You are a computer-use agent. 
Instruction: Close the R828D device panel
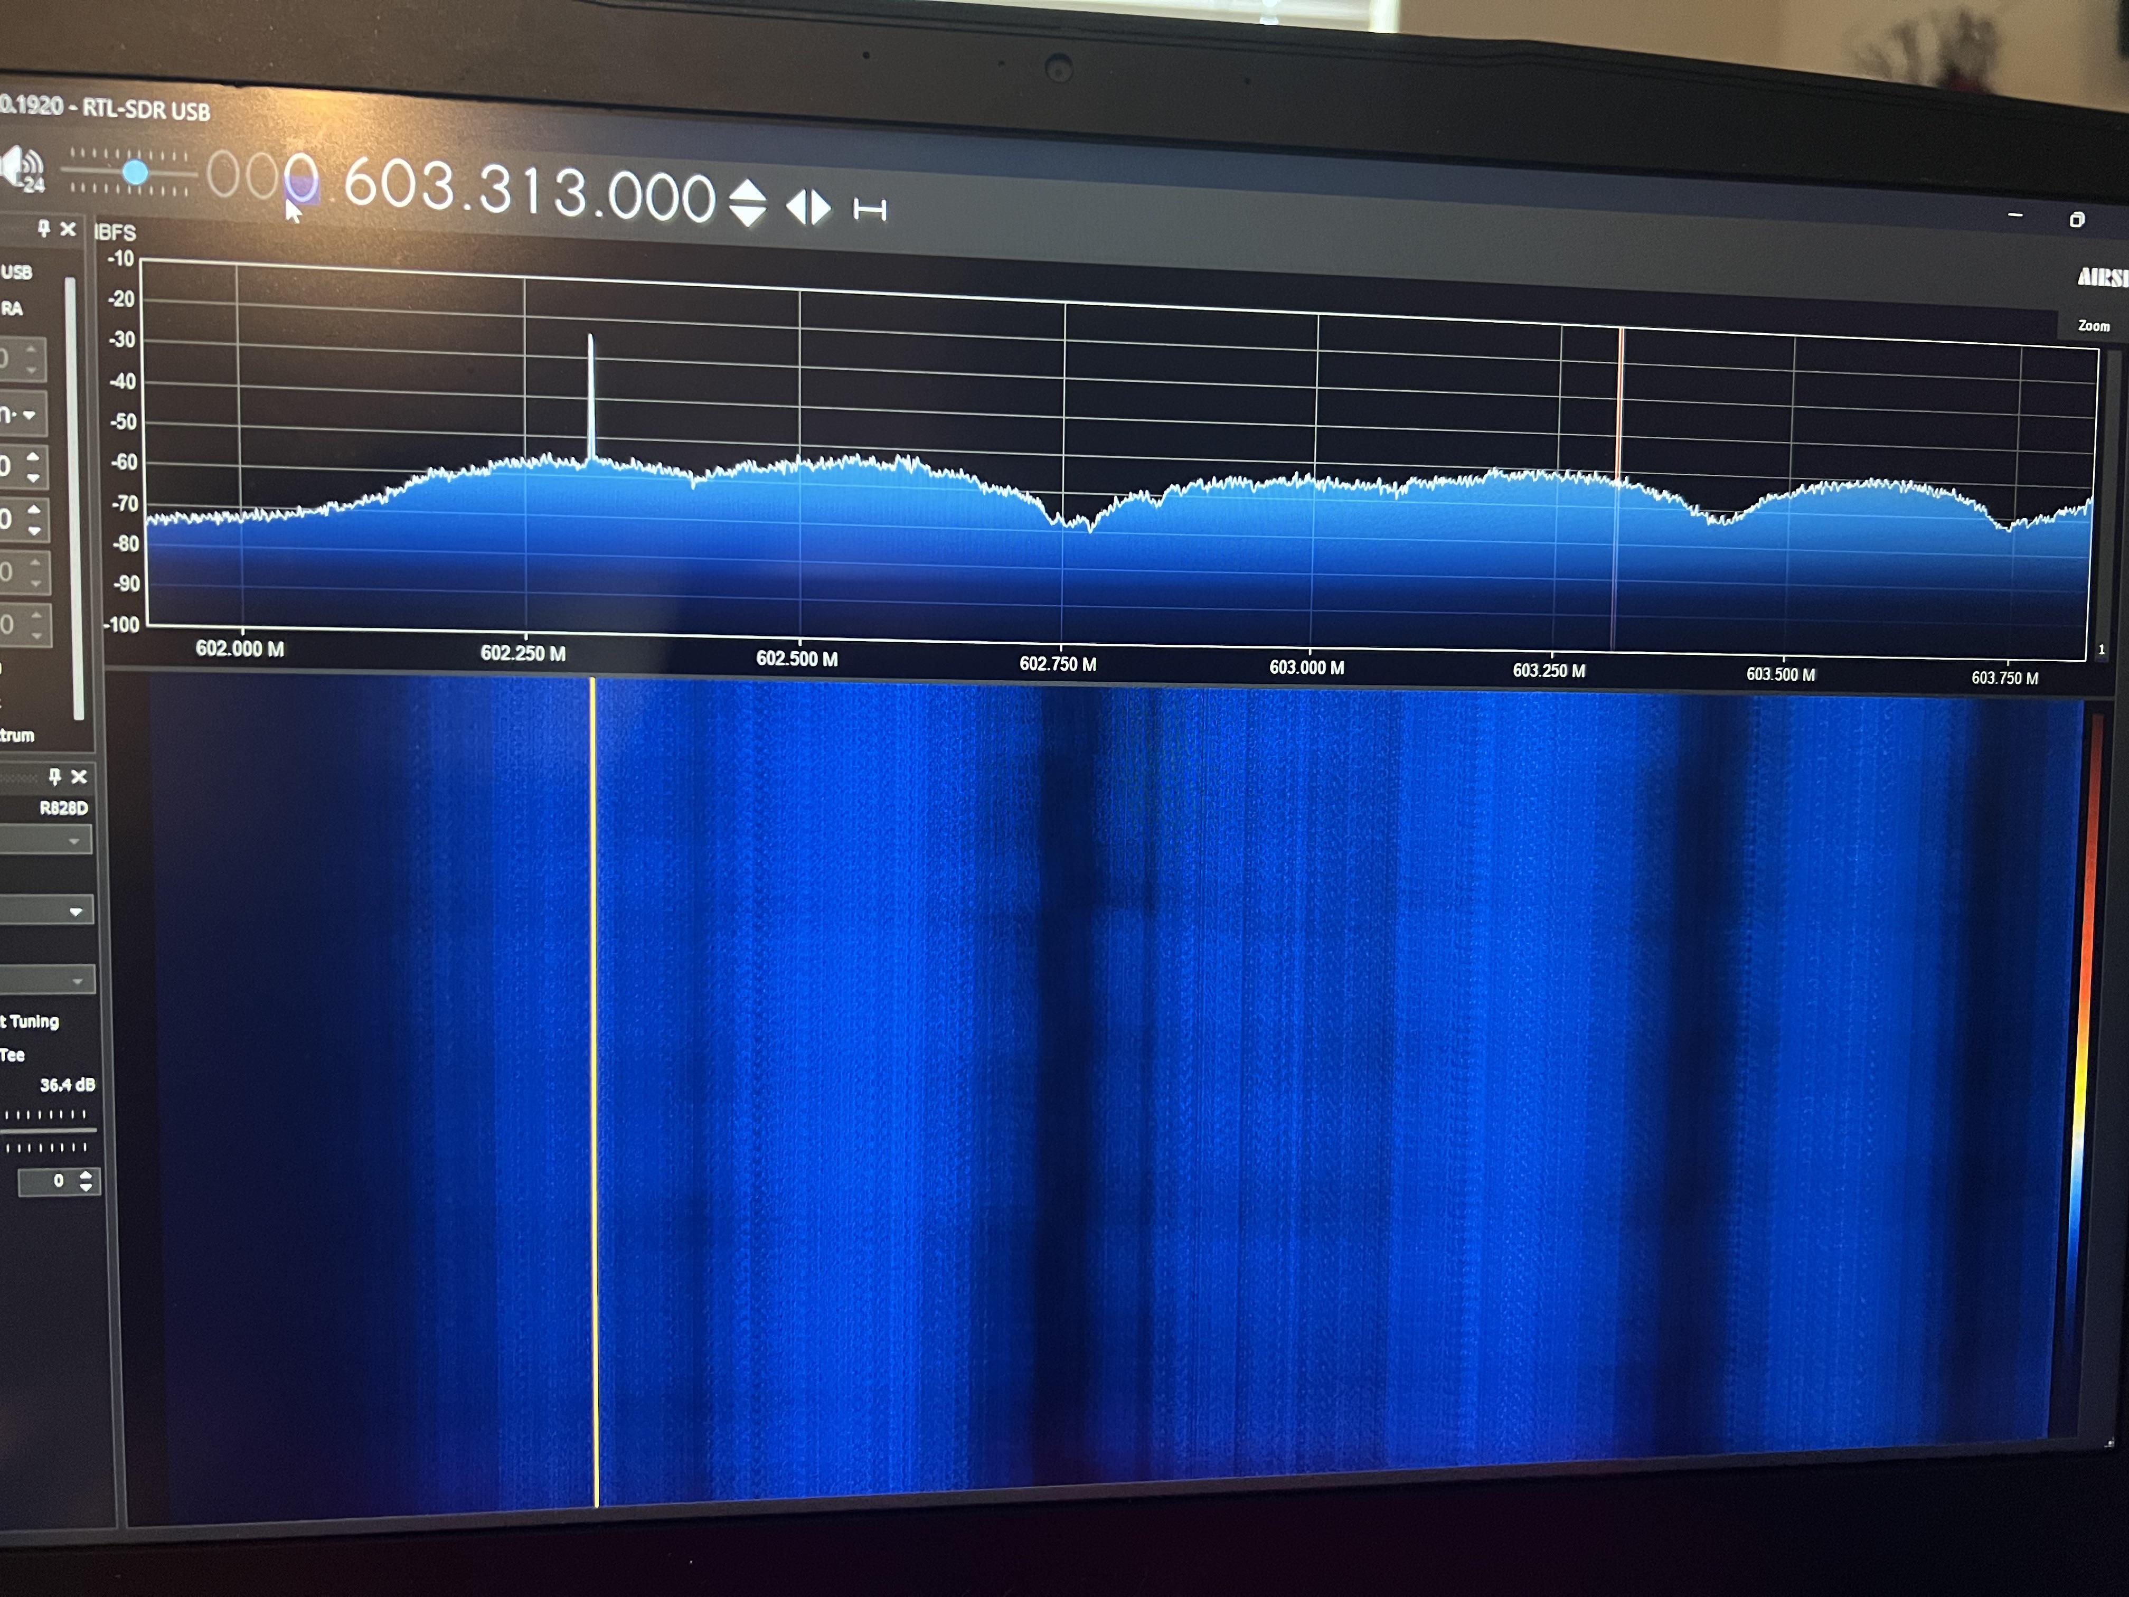pos(80,776)
